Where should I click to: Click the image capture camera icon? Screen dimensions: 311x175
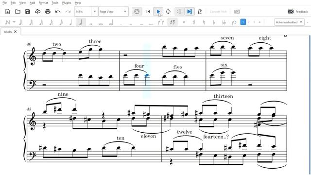point(237,12)
